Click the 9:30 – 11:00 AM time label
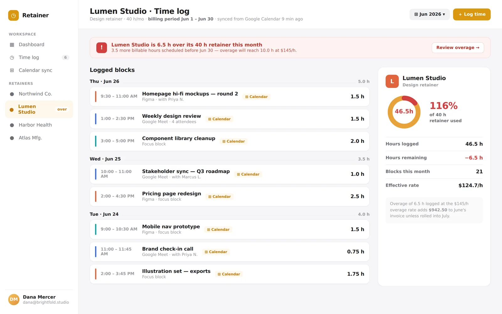The width and height of the screenshot is (502, 314). coord(119,96)
